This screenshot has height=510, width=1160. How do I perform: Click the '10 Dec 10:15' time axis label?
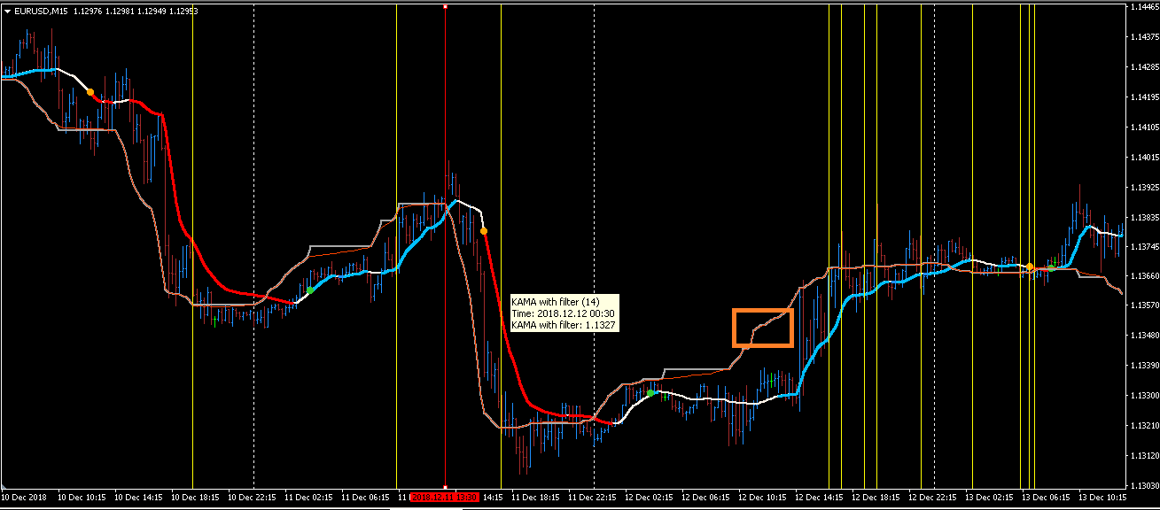pyautogui.click(x=82, y=498)
